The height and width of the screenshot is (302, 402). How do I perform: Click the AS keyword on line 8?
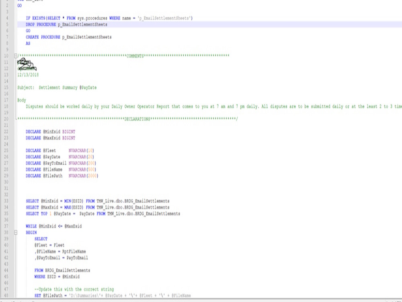pyautogui.click(x=28, y=43)
